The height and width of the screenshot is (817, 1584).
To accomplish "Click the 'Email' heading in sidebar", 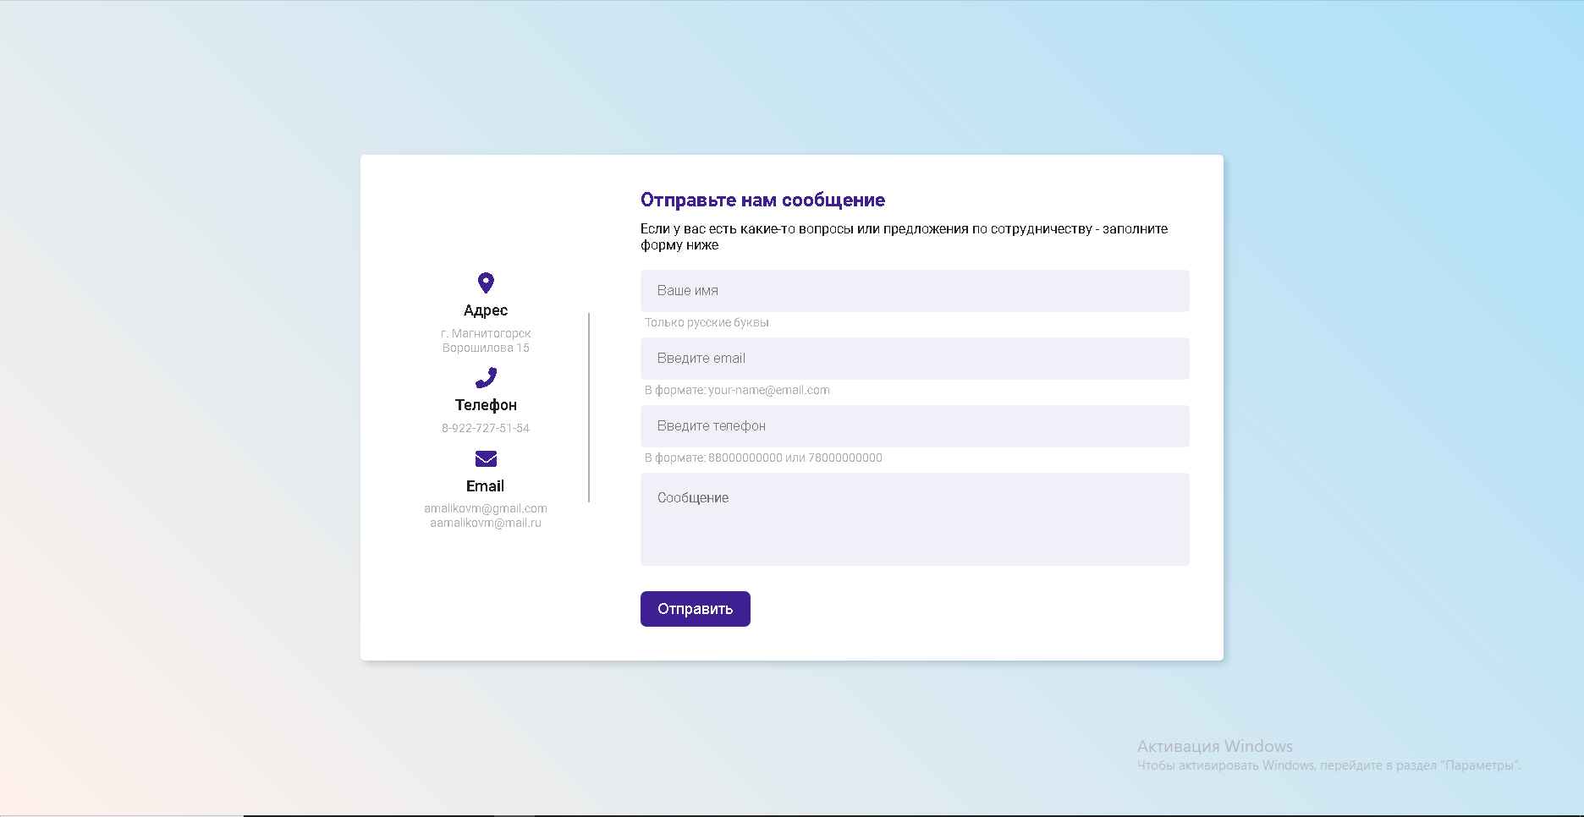I will 486,486.
